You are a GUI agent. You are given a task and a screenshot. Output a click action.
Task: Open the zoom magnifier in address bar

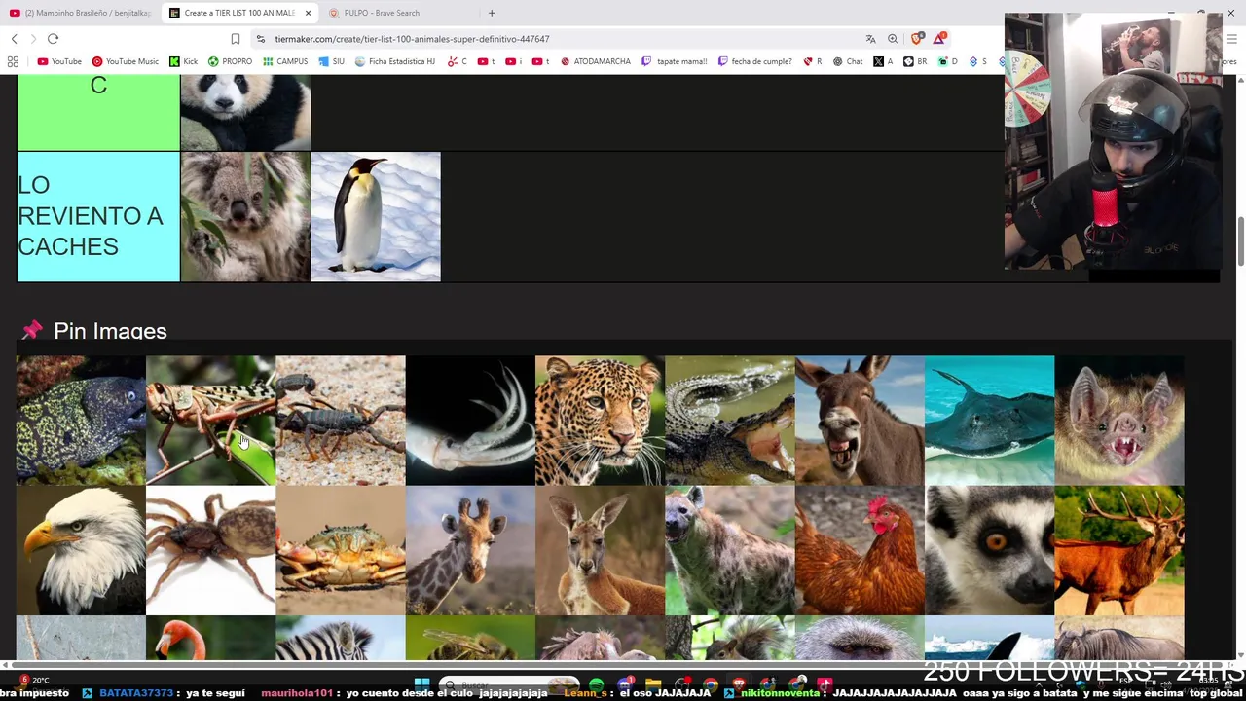pos(893,39)
